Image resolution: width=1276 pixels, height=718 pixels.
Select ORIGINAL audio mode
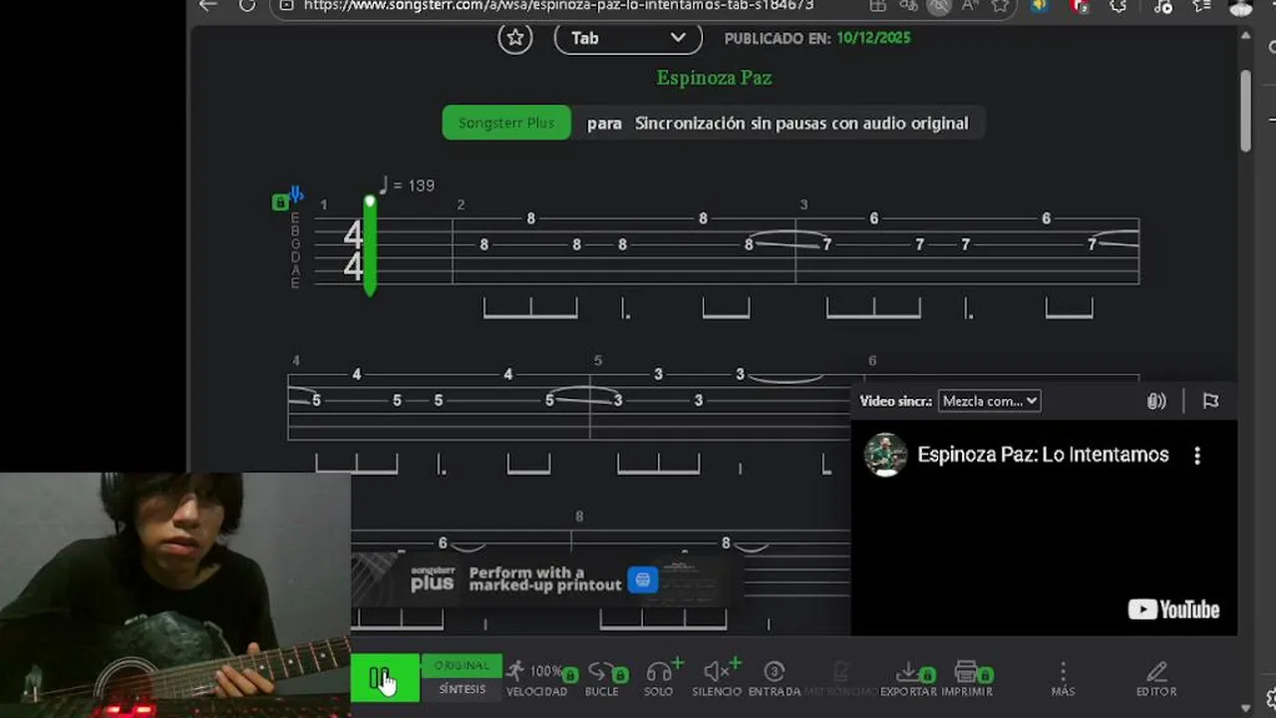(x=462, y=665)
